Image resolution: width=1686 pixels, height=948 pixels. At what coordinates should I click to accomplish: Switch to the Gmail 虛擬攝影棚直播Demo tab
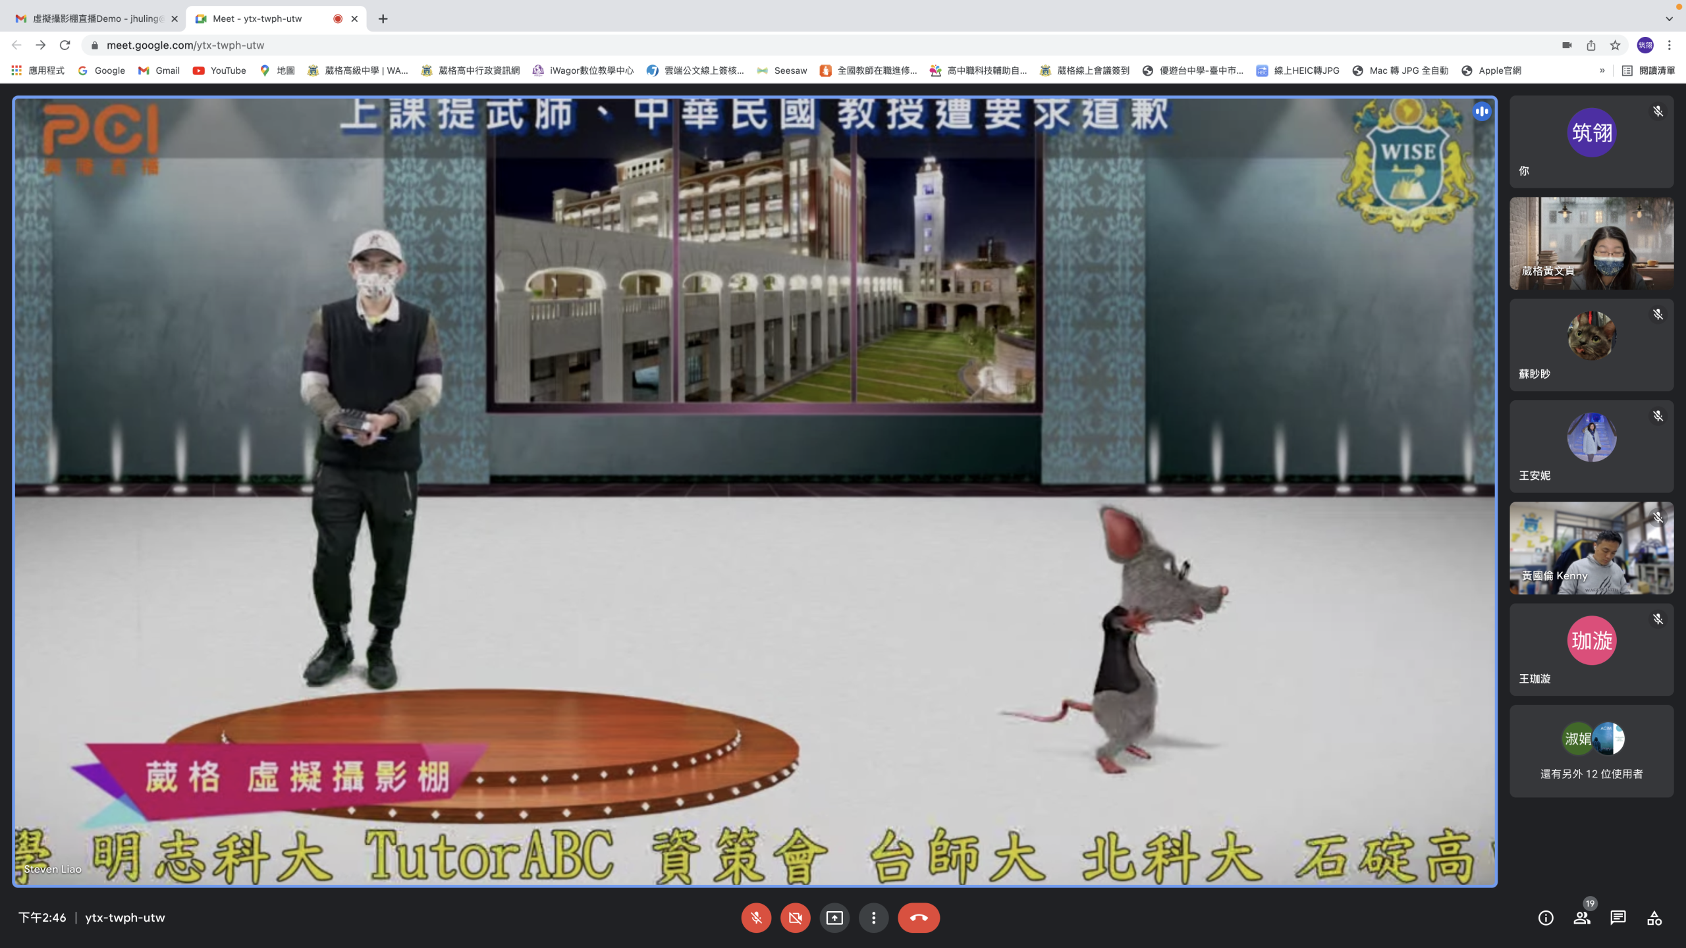click(x=95, y=18)
